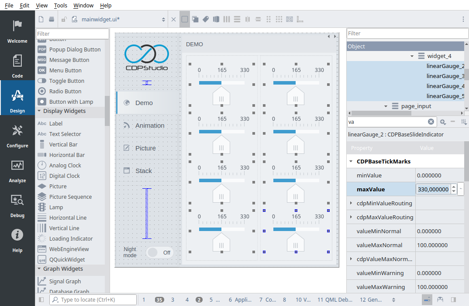Click the vertical blue slider on canvas

(x=147, y=214)
